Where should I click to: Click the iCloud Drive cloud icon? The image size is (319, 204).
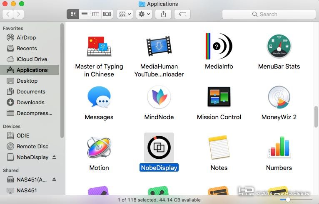click(x=10, y=59)
